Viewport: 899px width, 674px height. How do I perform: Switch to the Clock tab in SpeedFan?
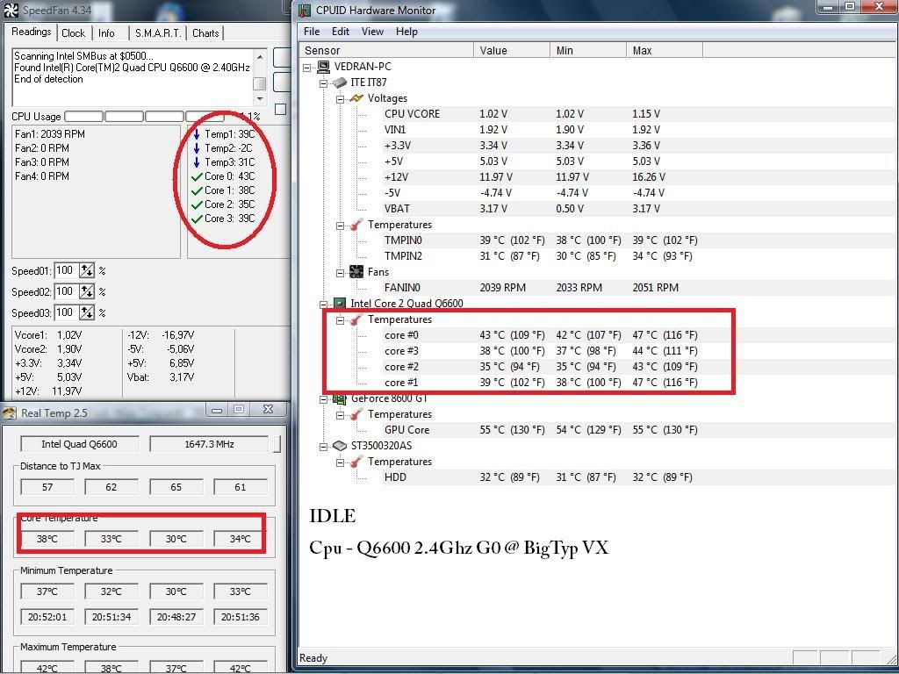(x=73, y=33)
